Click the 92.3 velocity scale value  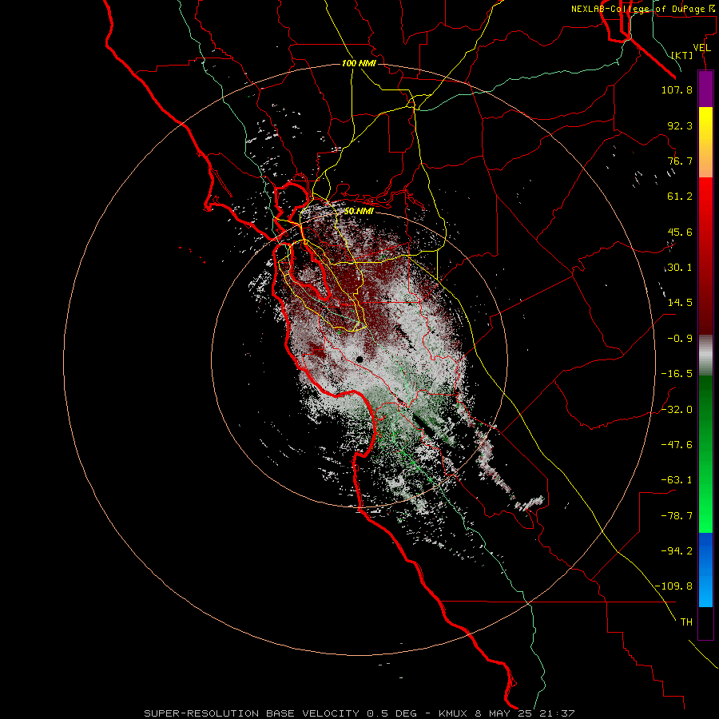point(680,125)
